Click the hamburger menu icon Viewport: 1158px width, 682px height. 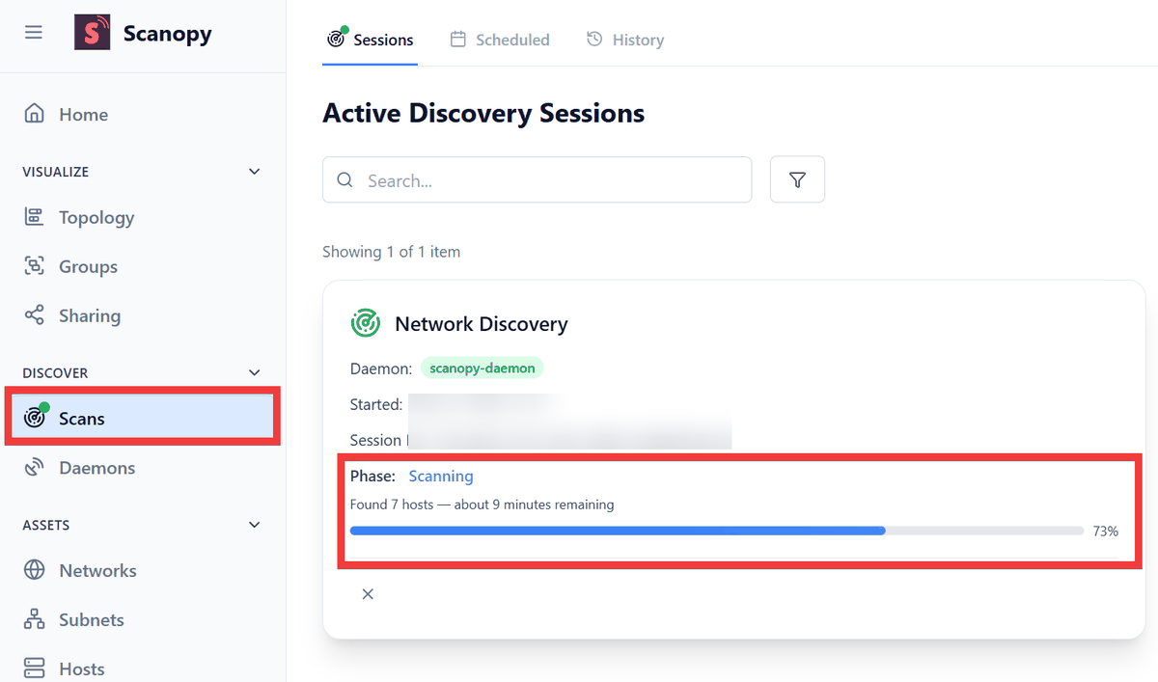pos(34,33)
